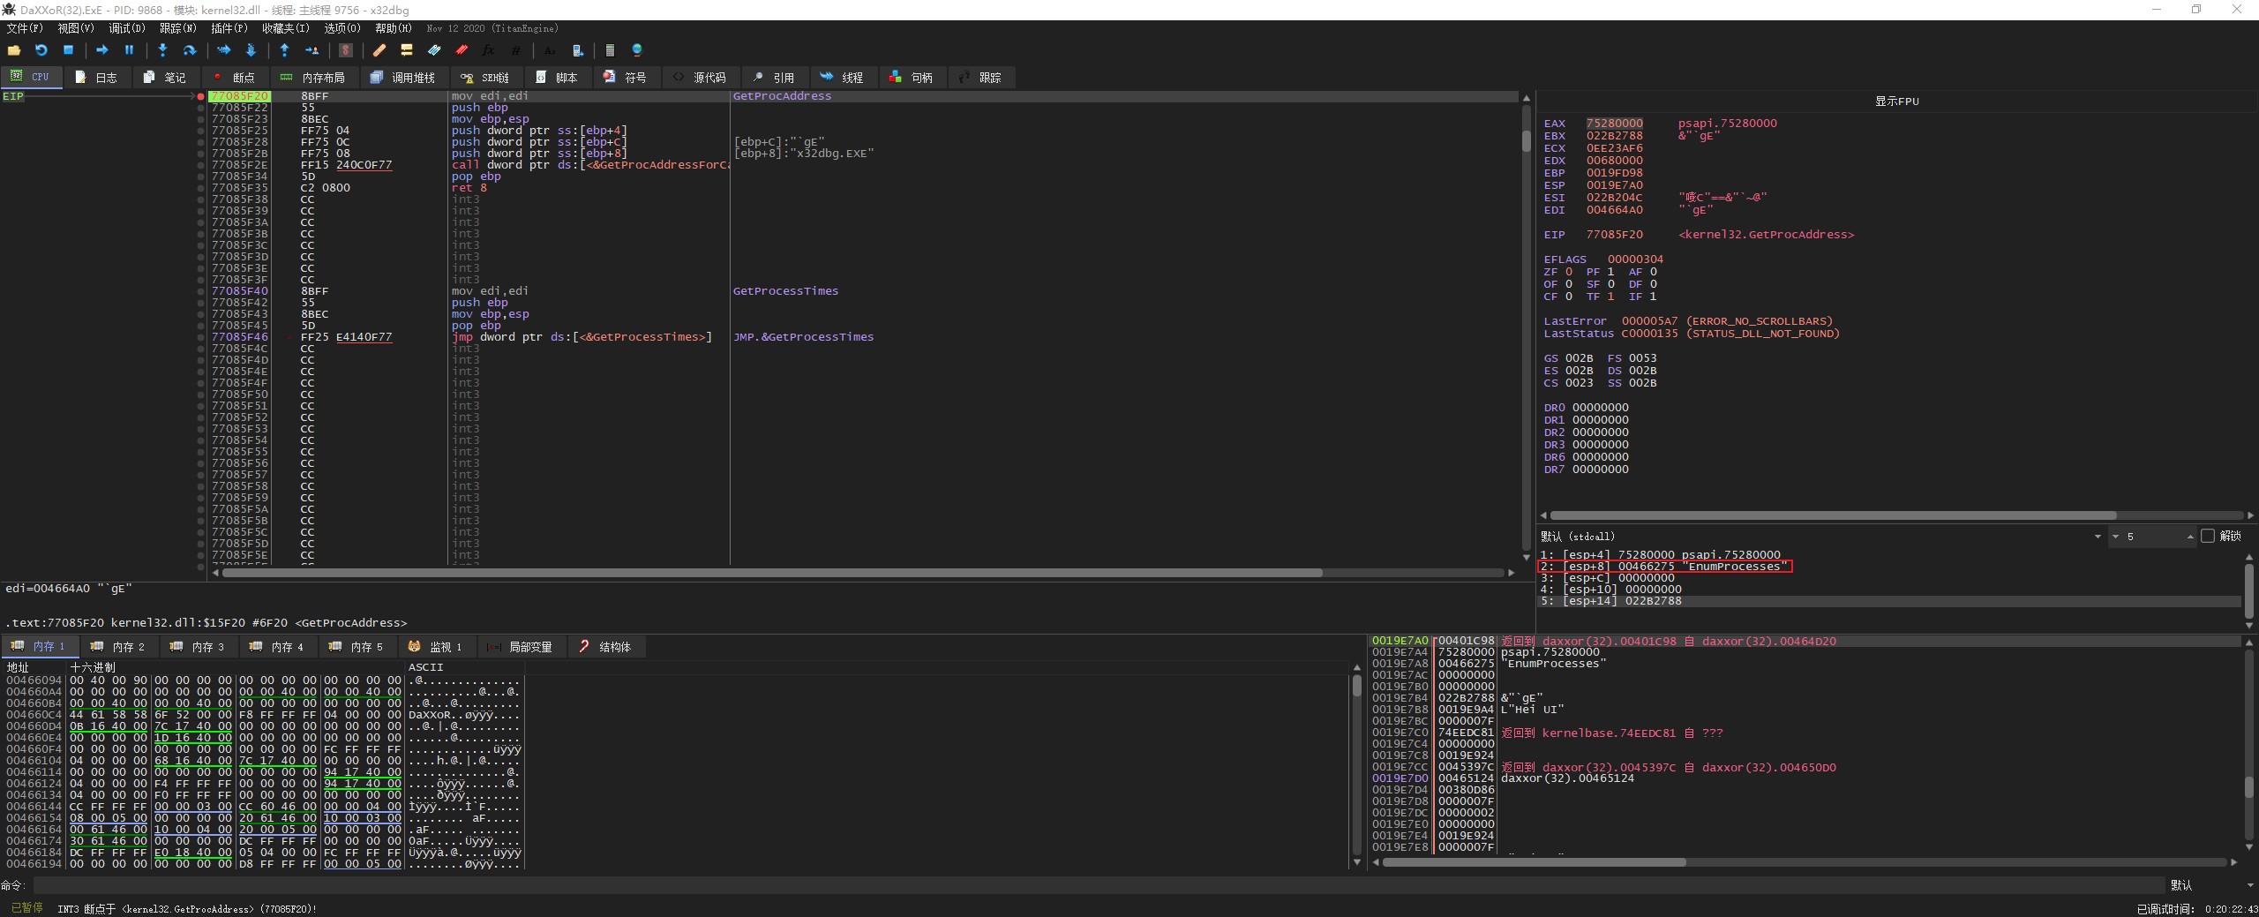Click the Step Over toolbar icon
The height and width of the screenshot is (917, 2259).
coord(189,50)
